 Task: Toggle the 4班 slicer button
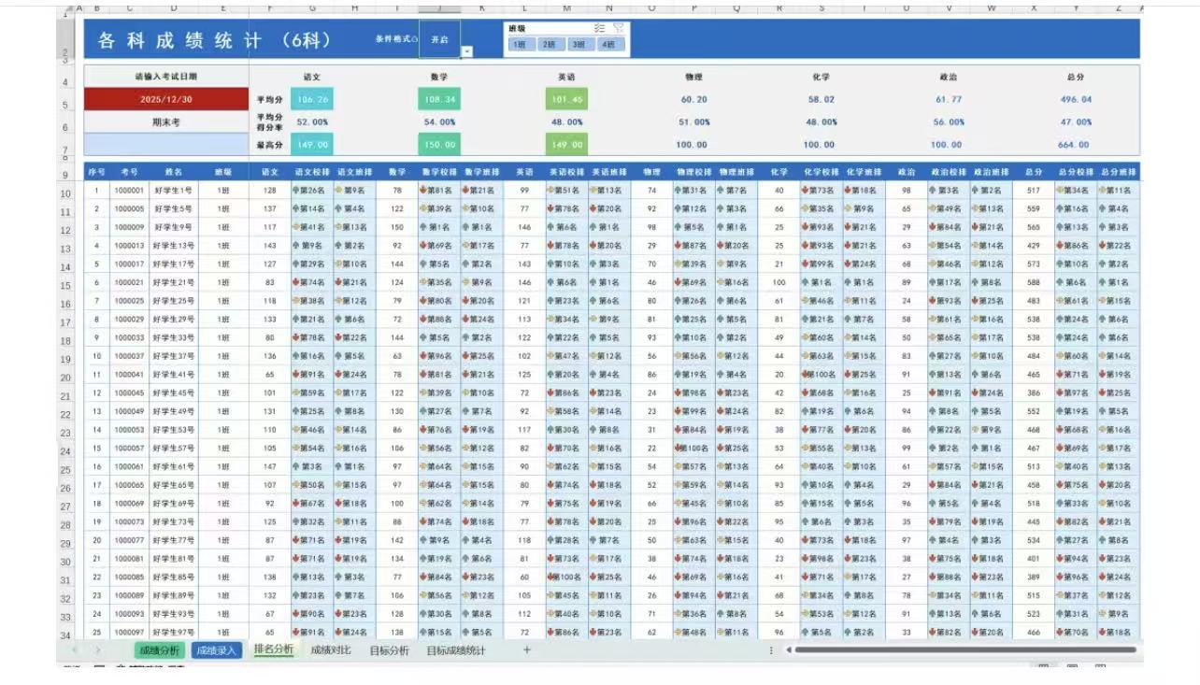click(x=609, y=44)
